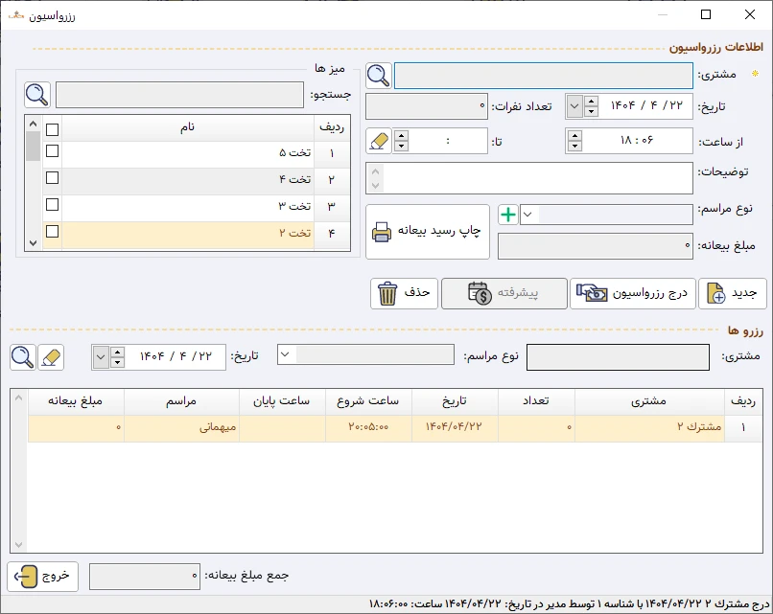
Task: Close the رزرواسیون window
Action: (x=750, y=14)
